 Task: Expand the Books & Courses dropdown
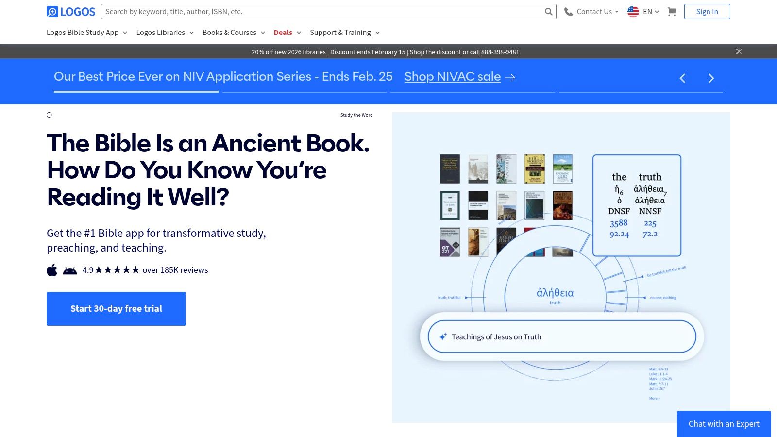pos(234,33)
